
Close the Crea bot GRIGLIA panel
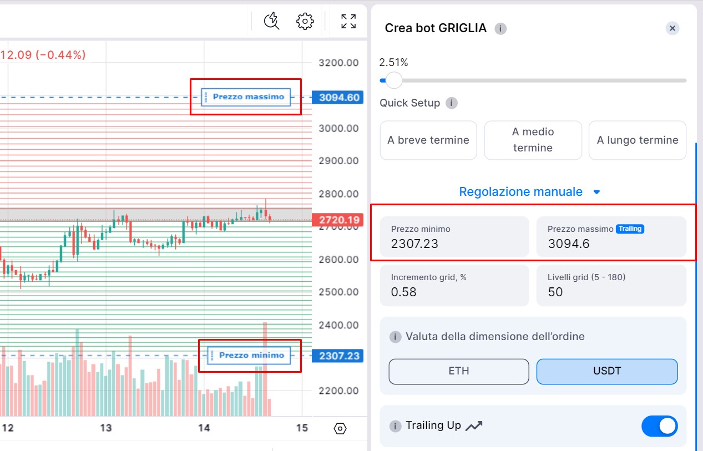(672, 28)
